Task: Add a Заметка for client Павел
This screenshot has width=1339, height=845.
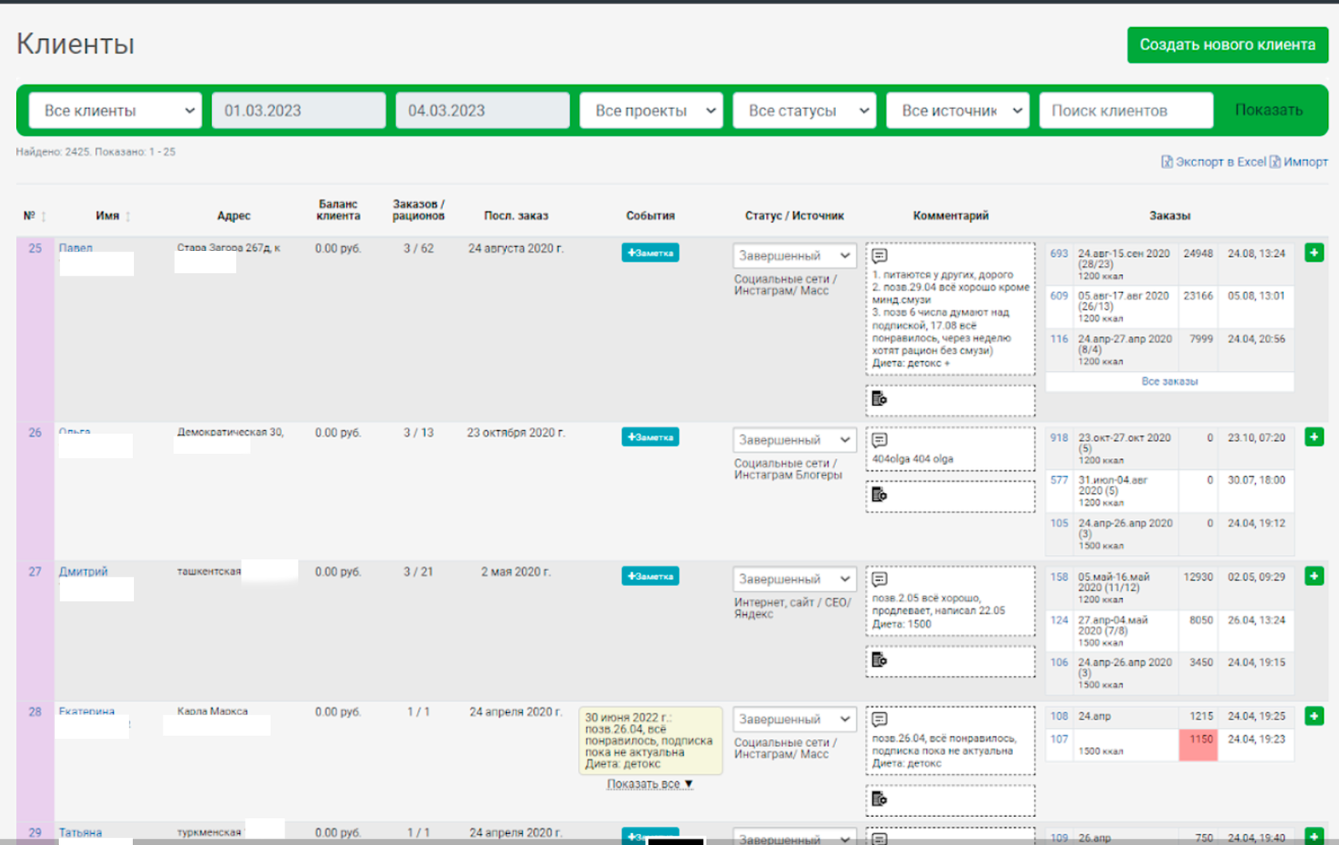Action: [x=650, y=252]
